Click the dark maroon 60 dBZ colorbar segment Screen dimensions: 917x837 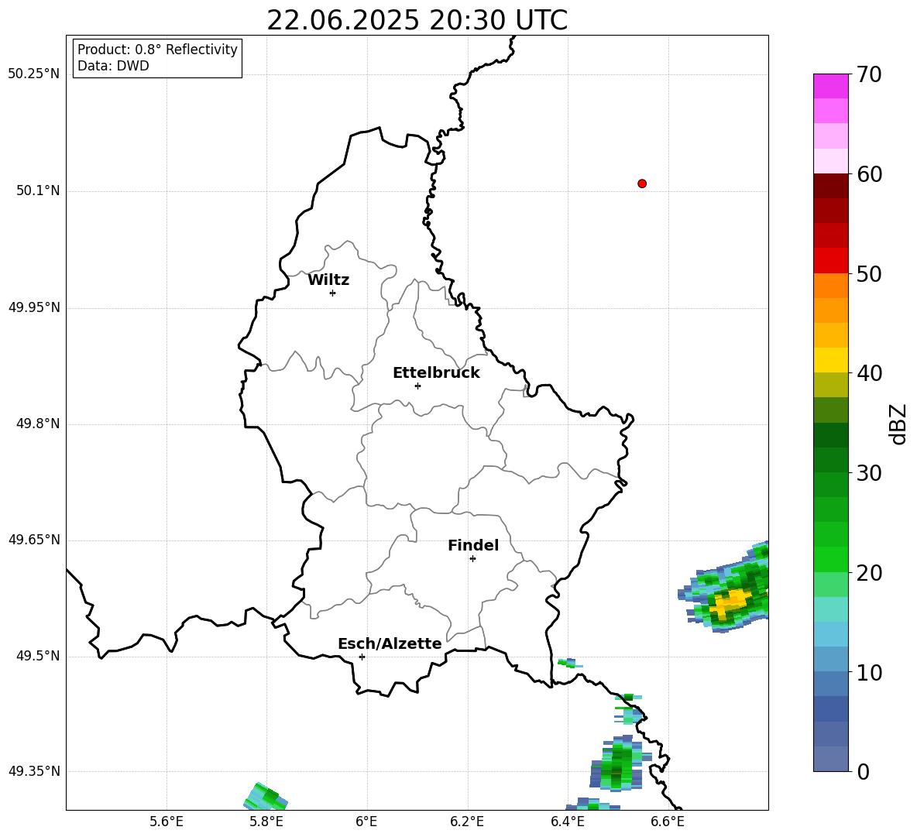[x=830, y=186]
